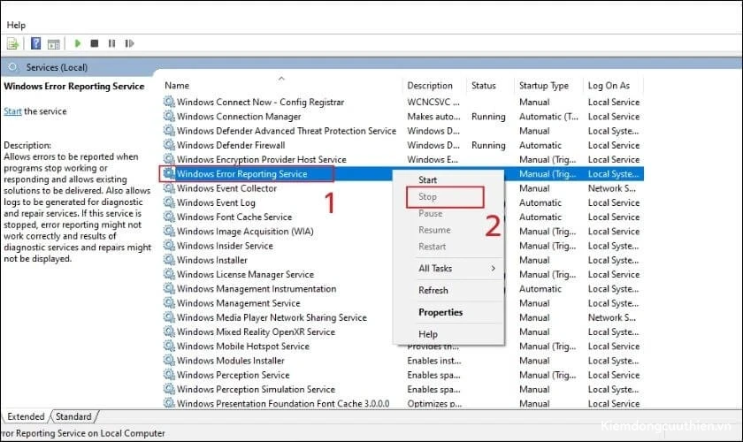Select the Windows Defender Firewall service name

tap(231, 145)
